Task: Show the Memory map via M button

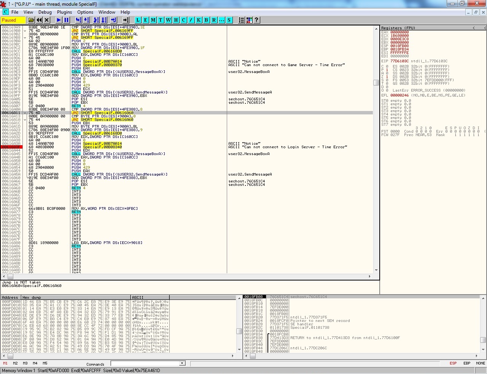Action: tap(153, 20)
